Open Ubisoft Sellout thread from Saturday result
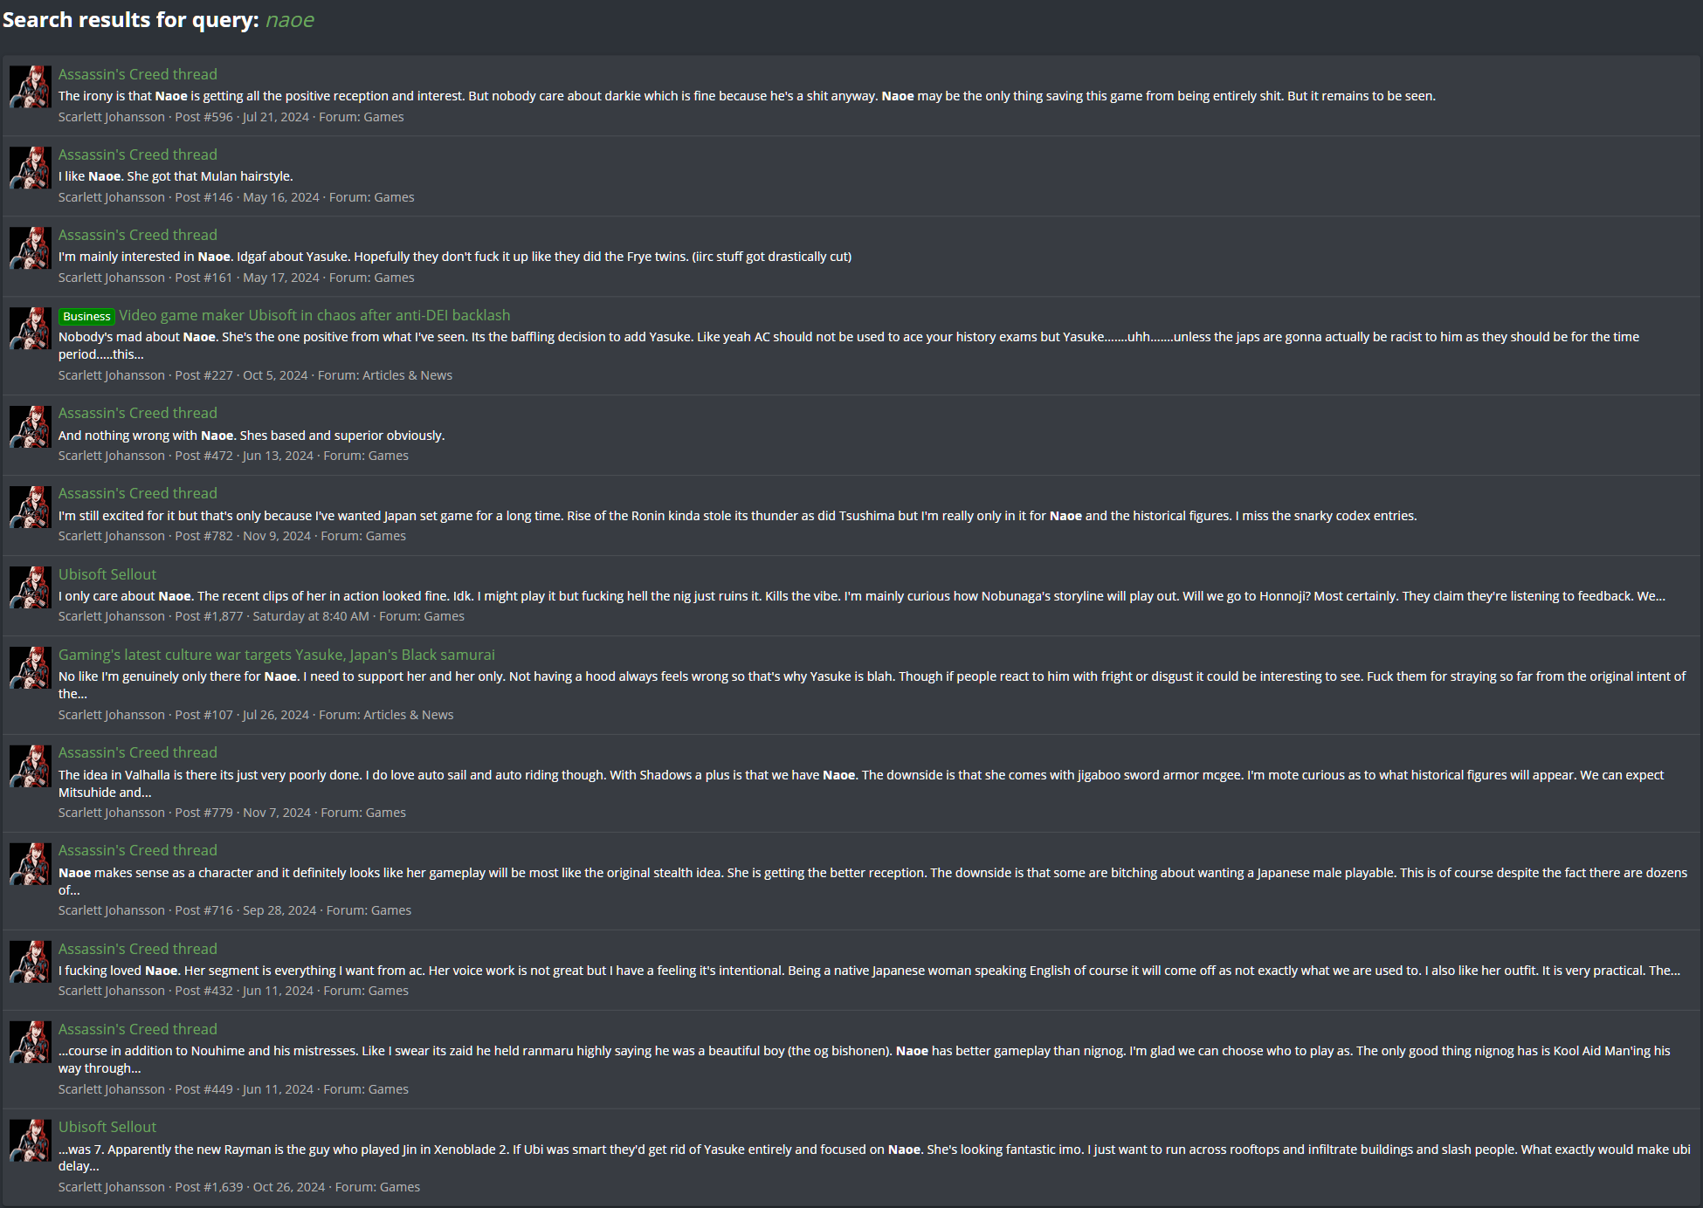Screen dimensions: 1703x1208 tap(107, 574)
